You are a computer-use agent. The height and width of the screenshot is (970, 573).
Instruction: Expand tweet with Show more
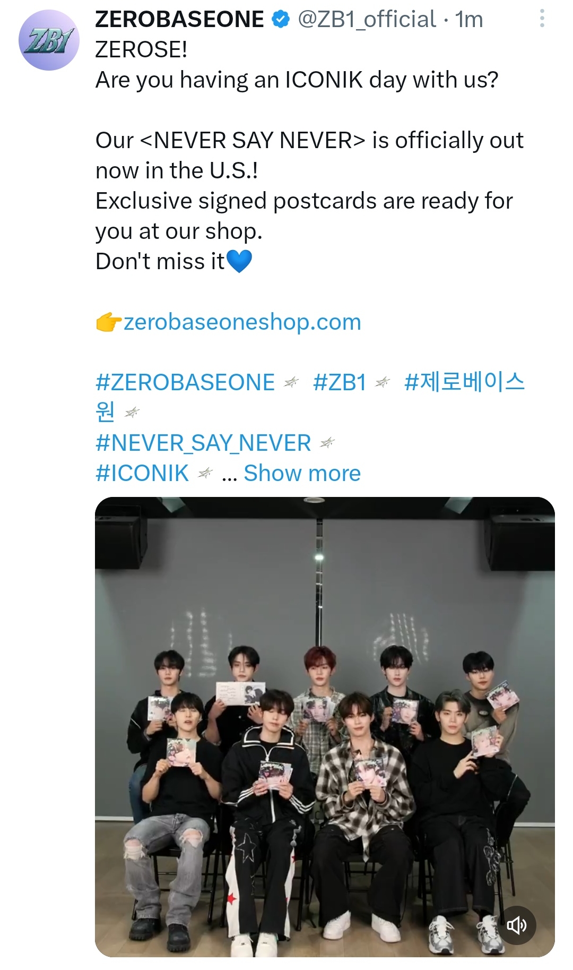(302, 473)
